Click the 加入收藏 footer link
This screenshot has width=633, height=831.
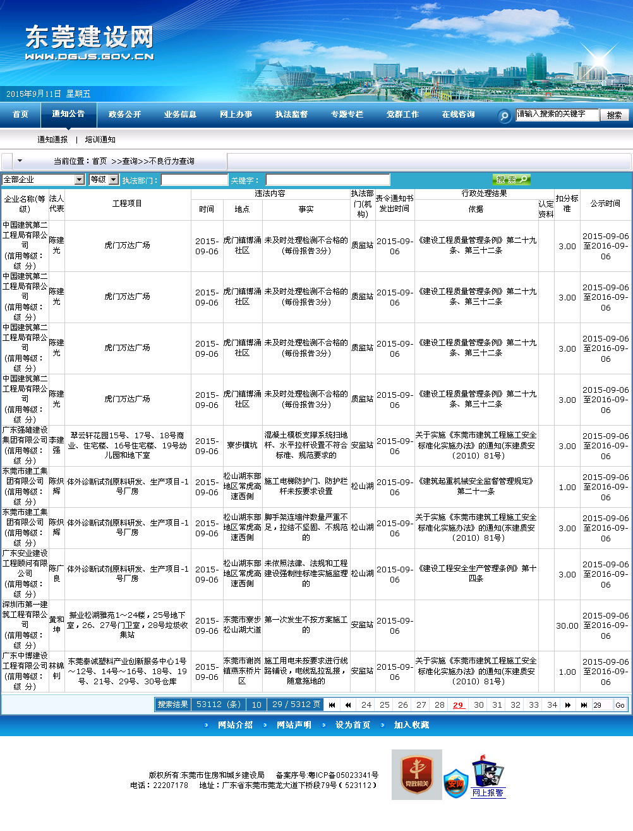click(411, 725)
